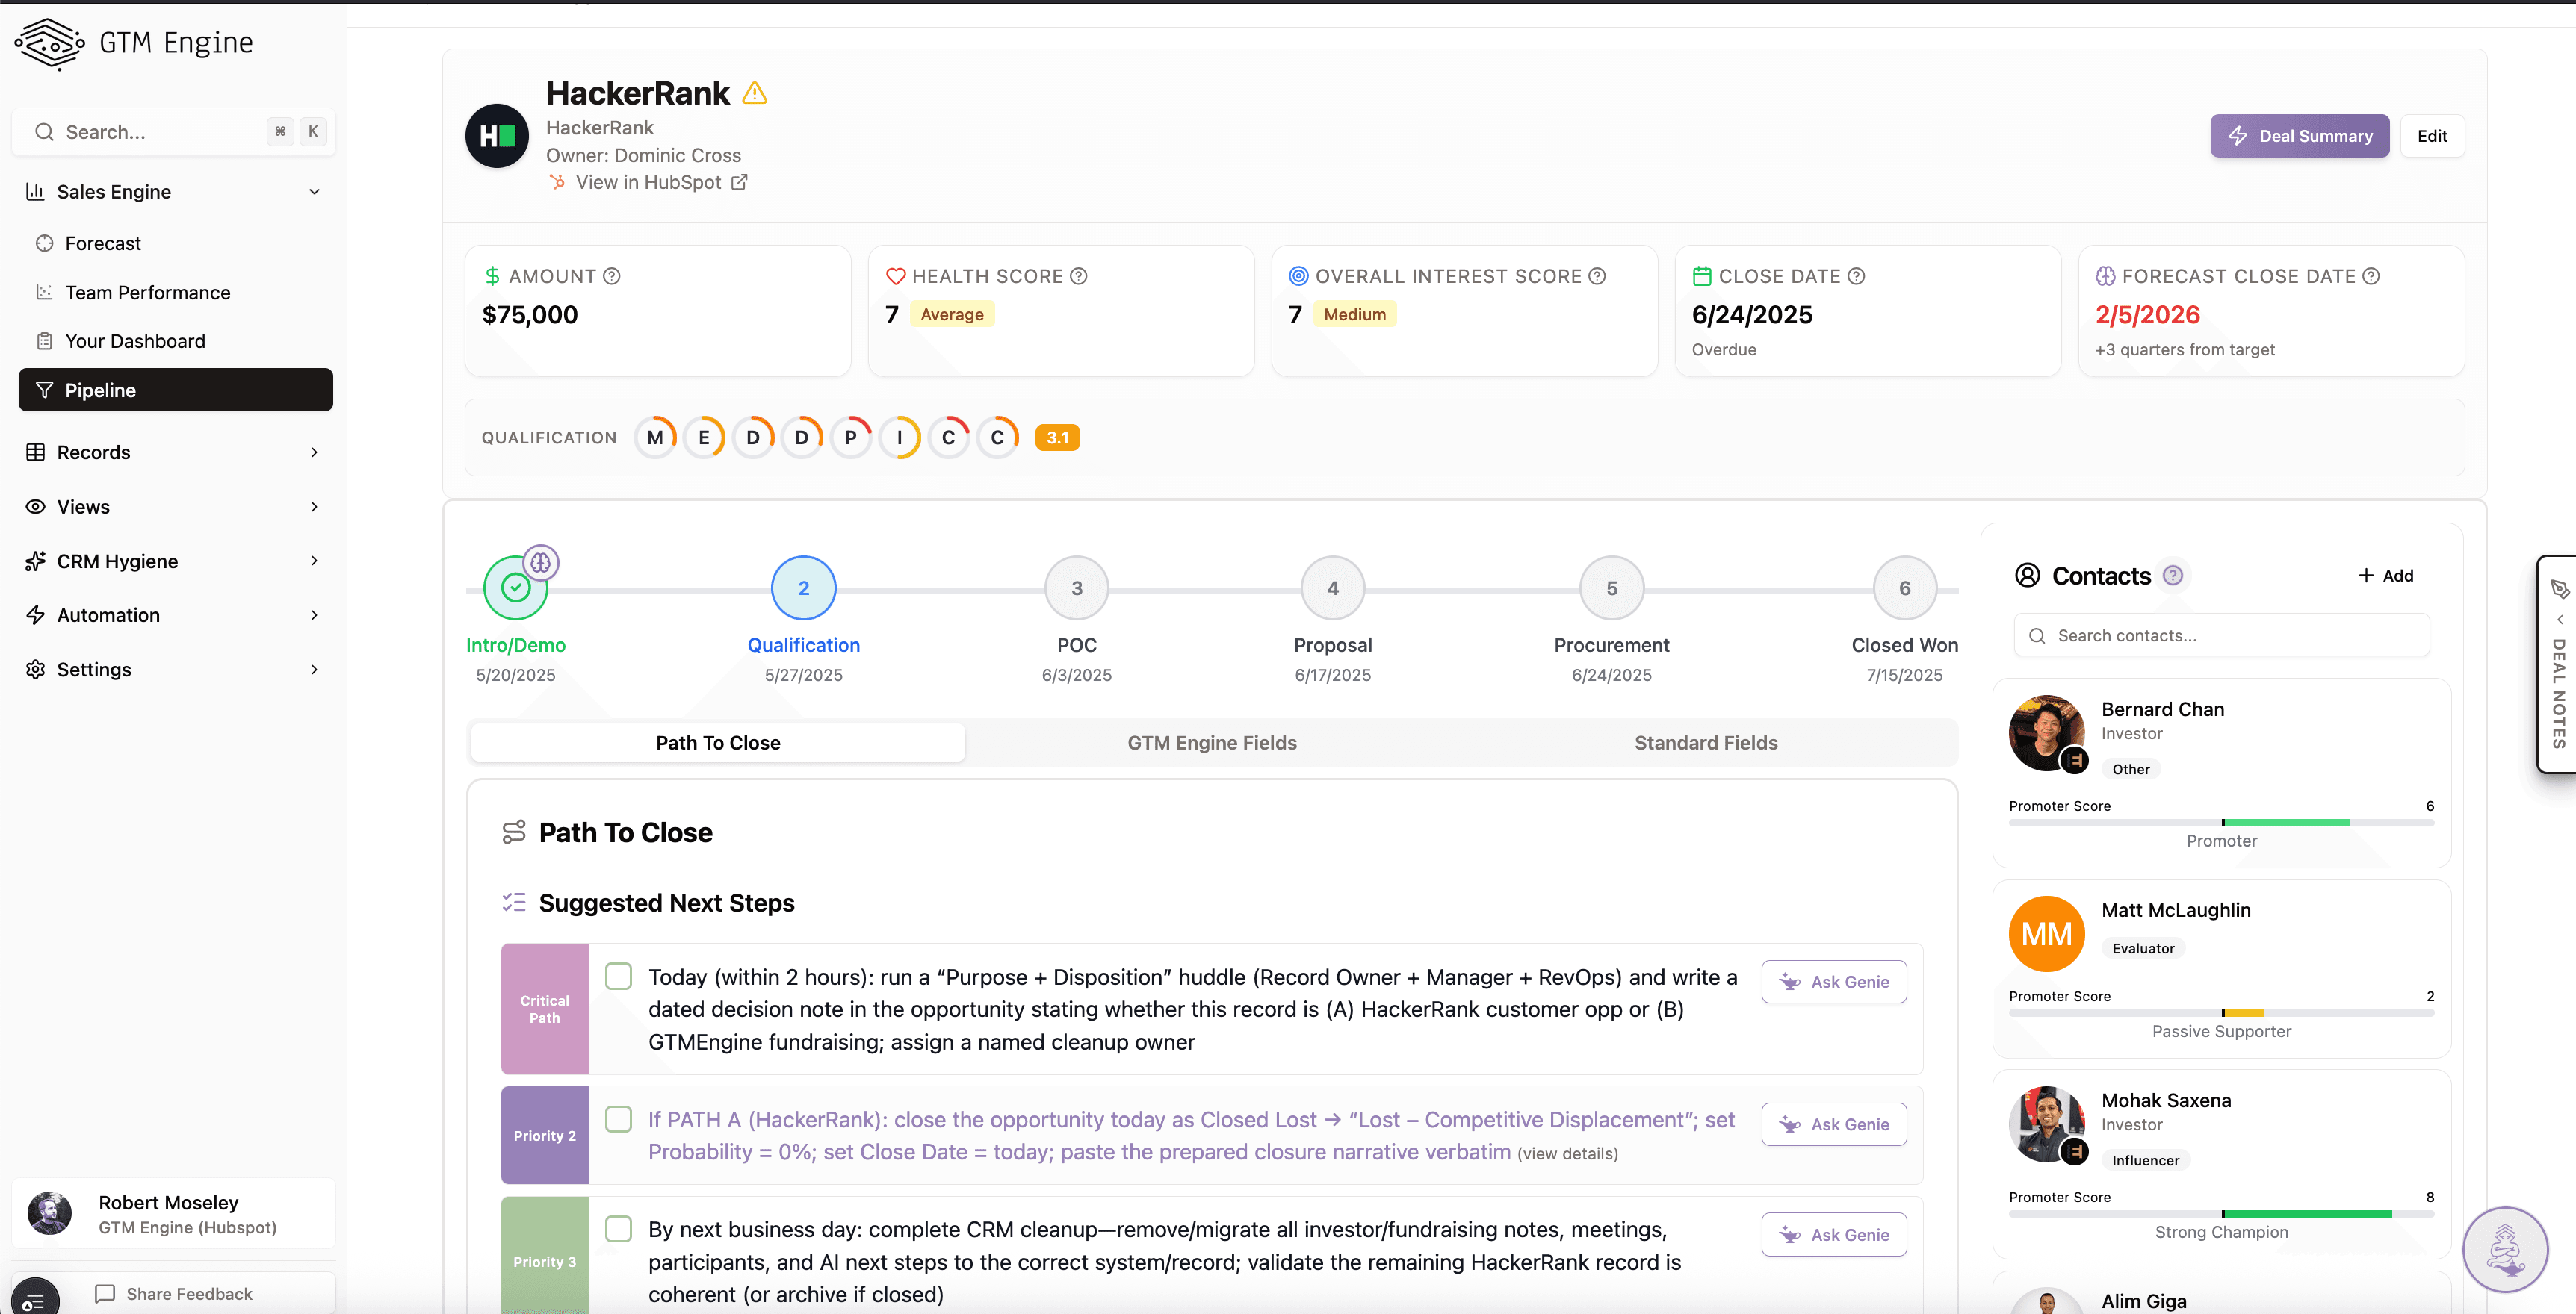The height and width of the screenshot is (1314, 2576).
Task: Click the Search contacts field
Action: coord(2221,635)
